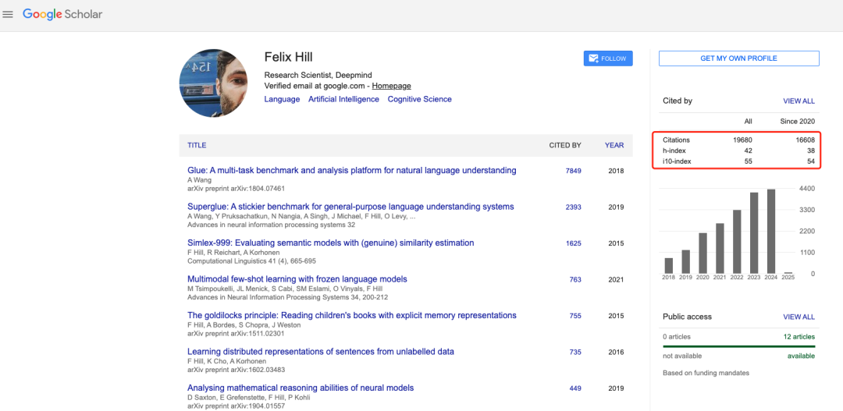This screenshot has width=843, height=411.
Task: Click the 2023 bar in citations chart
Action: click(754, 232)
